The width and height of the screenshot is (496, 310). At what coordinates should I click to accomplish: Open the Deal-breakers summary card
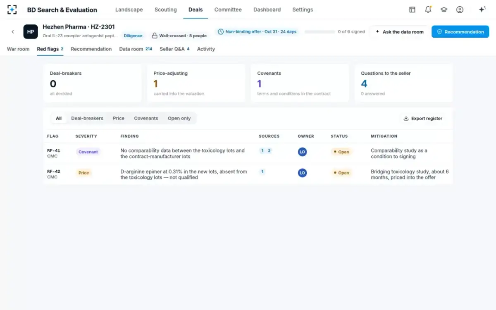92,83
